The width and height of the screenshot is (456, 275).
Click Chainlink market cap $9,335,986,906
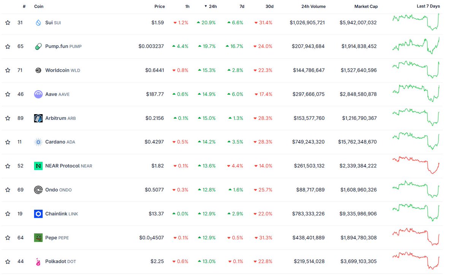point(359,214)
